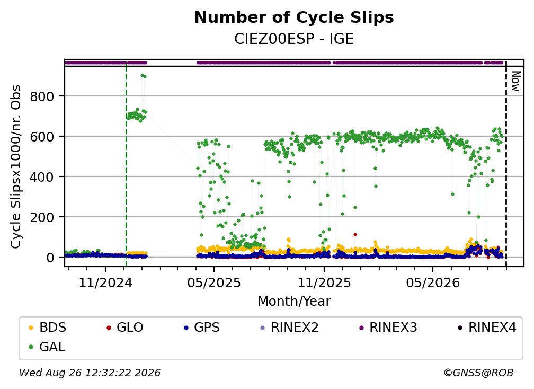Click the blue GPS legend marker
The width and height of the screenshot is (534, 389).
pos(186,328)
